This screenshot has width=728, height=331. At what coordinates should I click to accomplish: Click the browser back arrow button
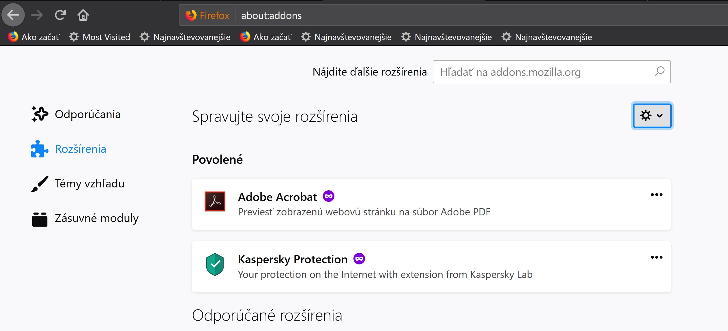pos(13,15)
